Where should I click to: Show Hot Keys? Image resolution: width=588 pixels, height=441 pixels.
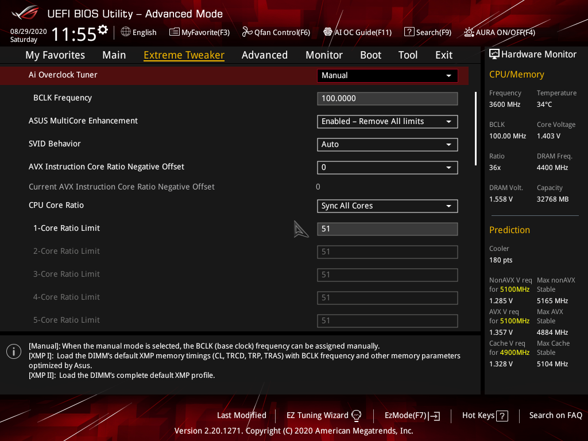point(485,415)
